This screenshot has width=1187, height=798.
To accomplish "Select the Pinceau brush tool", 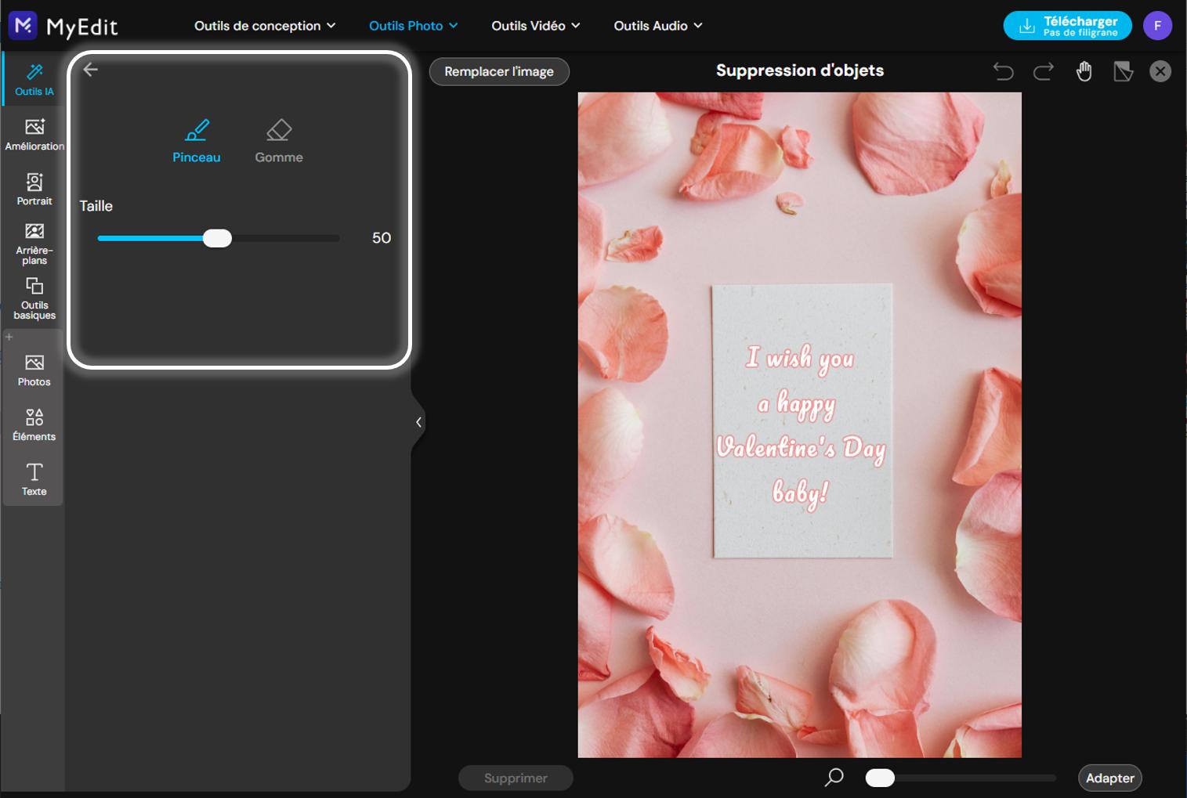I will point(196,140).
